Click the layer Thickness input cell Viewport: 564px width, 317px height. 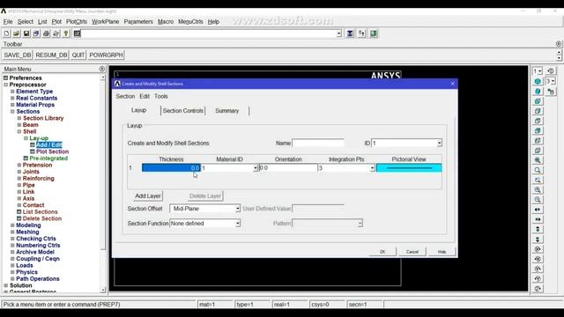point(171,168)
